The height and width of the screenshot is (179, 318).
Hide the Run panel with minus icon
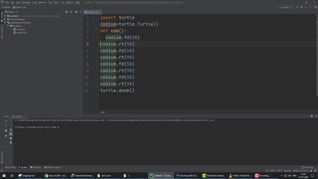(x=316, y=116)
